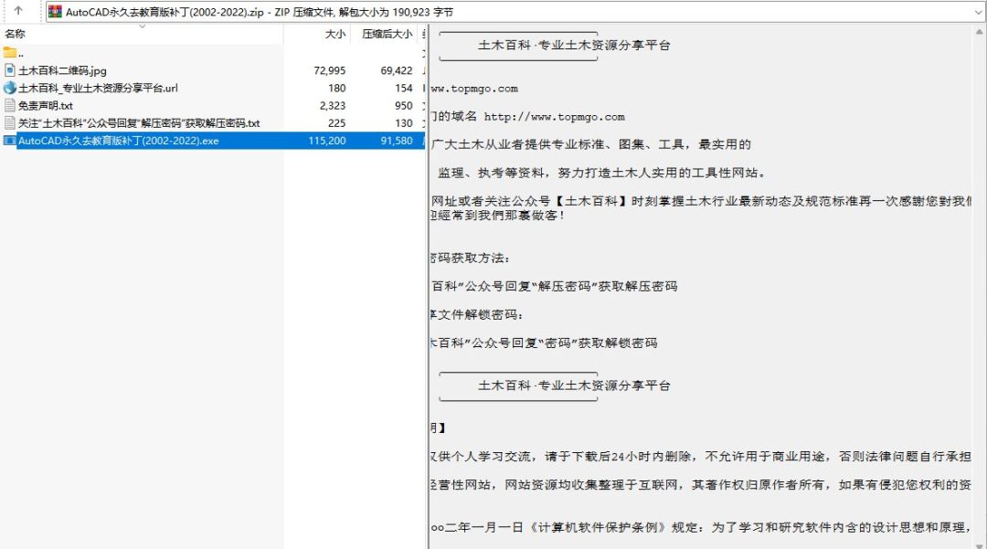The width and height of the screenshot is (987, 549).
Task: Select file 免责声明.txt
Action: (x=46, y=106)
